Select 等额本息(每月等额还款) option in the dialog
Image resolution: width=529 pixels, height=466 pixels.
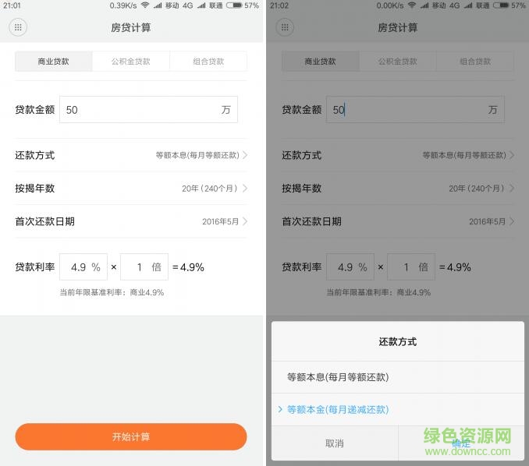[x=338, y=377]
